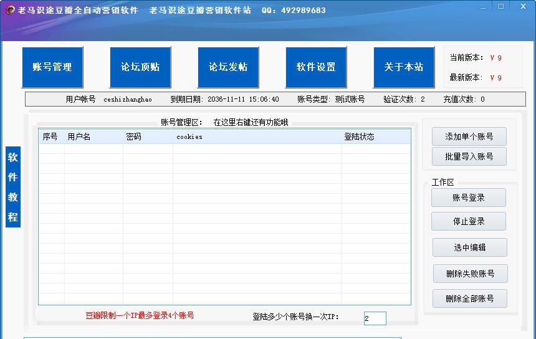
Task: Start 账号登录 in work area
Action: point(468,198)
